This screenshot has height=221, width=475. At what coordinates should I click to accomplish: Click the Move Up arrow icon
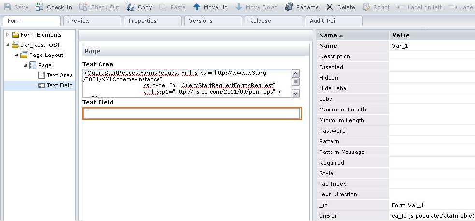[196, 7]
